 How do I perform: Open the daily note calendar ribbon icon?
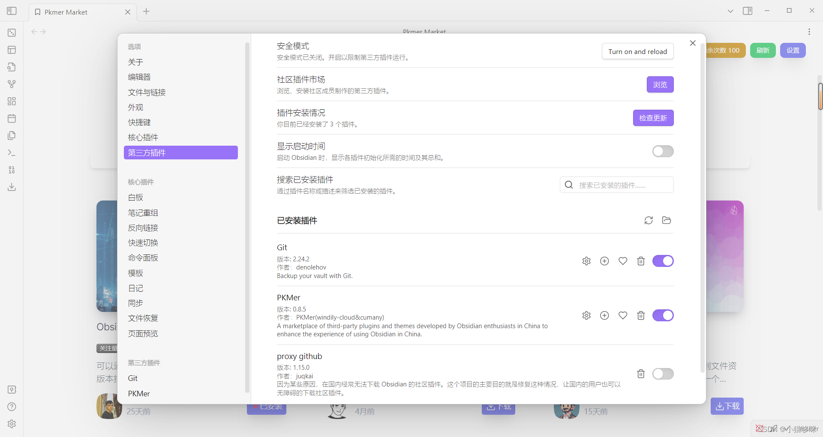12,118
